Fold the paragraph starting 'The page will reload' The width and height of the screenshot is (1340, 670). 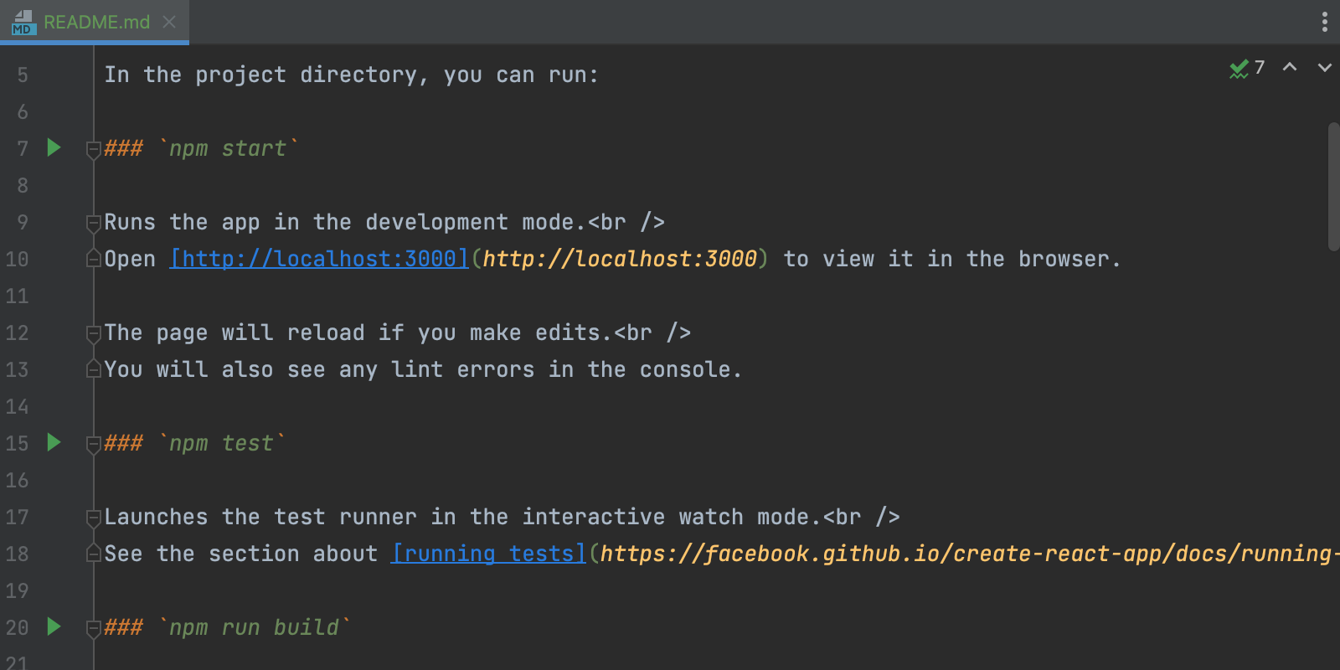tap(94, 334)
